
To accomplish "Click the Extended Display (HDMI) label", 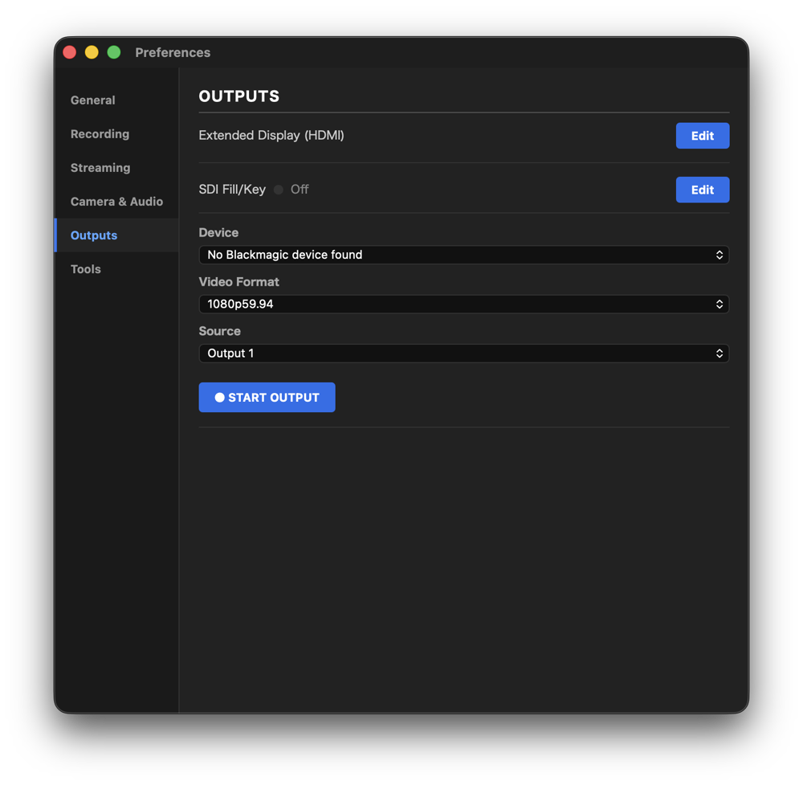I will [271, 135].
